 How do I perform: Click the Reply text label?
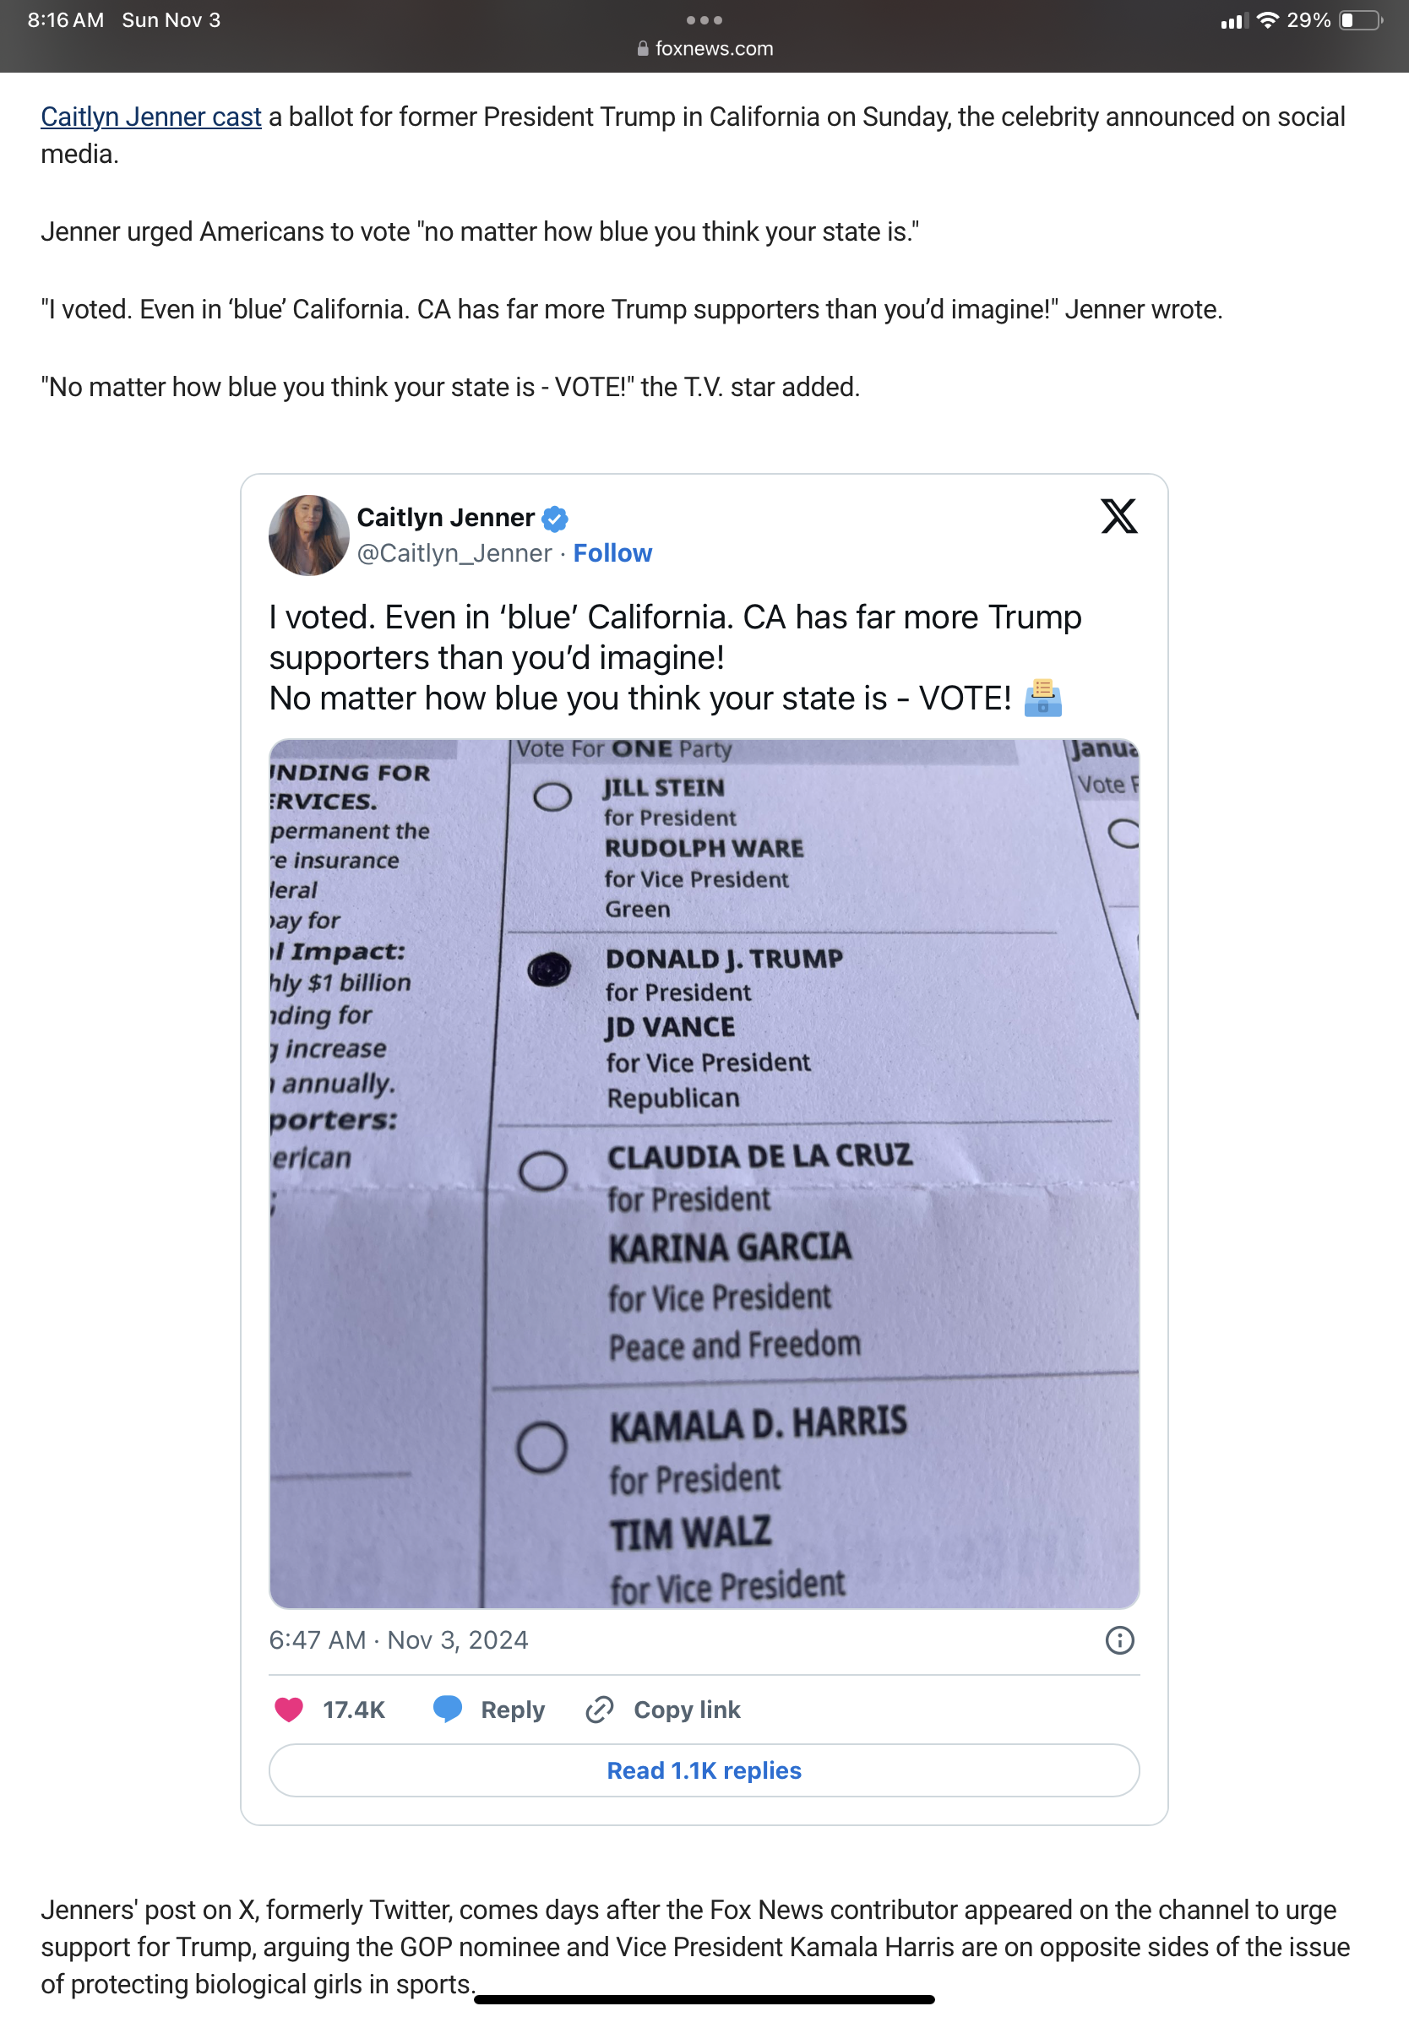pos(512,1710)
